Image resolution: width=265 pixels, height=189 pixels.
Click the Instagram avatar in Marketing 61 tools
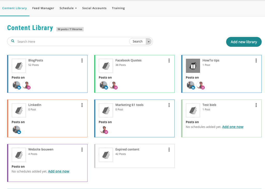point(104,130)
